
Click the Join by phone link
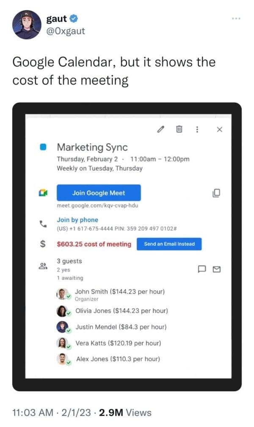pos(77,220)
